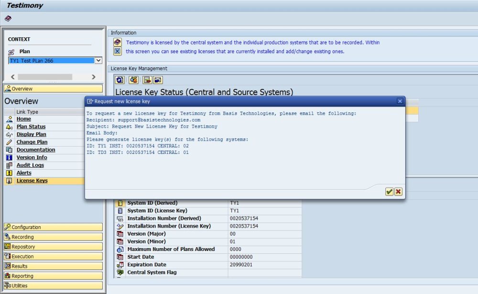Expand the Execution section
The image size is (478, 294).
pos(54,256)
